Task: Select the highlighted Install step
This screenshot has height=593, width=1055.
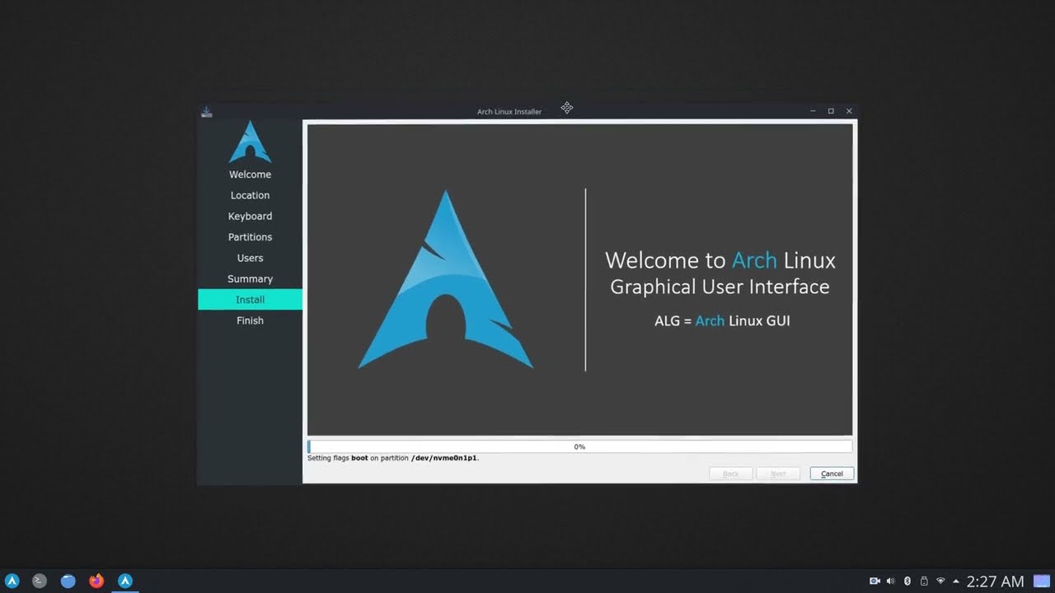Action: (x=250, y=300)
